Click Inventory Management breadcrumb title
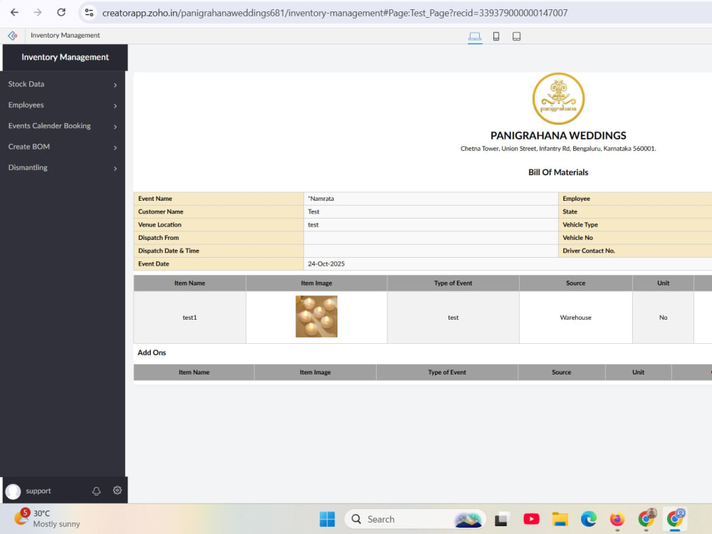Viewport: 712px width, 534px height. (x=66, y=36)
